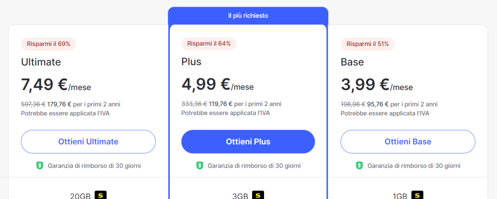The image size is (497, 199).
Task: Select the Base plan heading
Action: (352, 62)
